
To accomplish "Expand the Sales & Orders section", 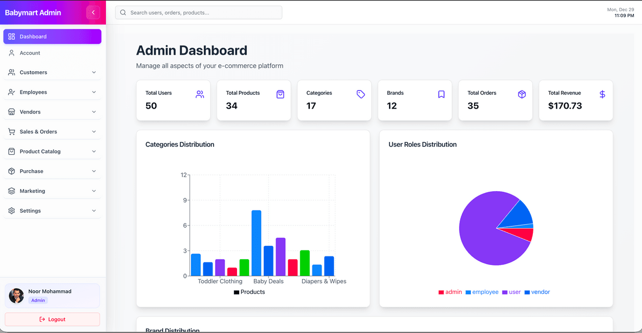I will pyautogui.click(x=52, y=132).
